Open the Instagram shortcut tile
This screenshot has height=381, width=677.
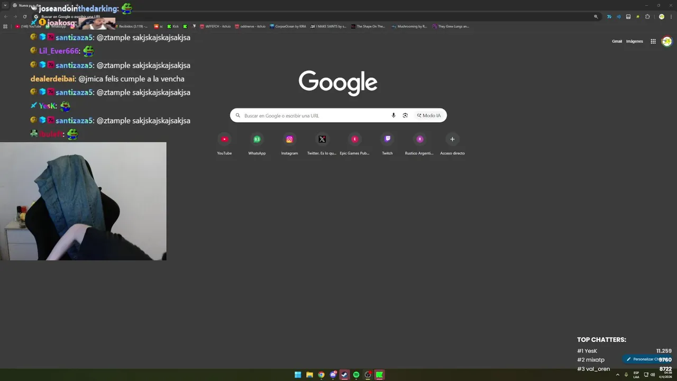(x=289, y=144)
